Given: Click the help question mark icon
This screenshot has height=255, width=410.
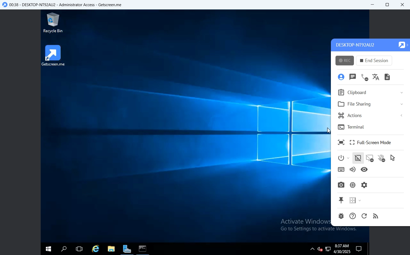Looking at the screenshot, I should point(353,216).
